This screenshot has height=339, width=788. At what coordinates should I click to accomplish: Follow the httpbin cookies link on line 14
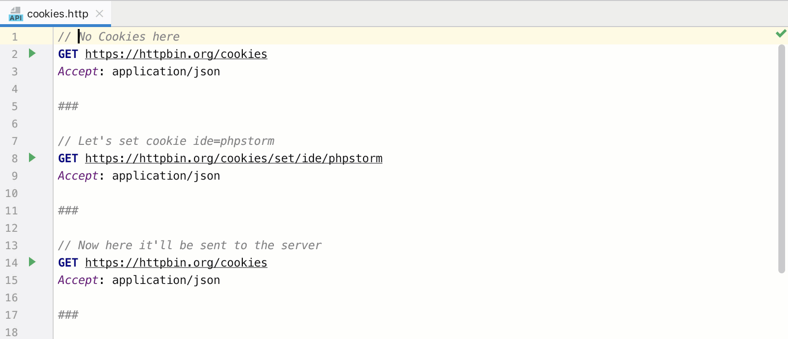coord(176,263)
